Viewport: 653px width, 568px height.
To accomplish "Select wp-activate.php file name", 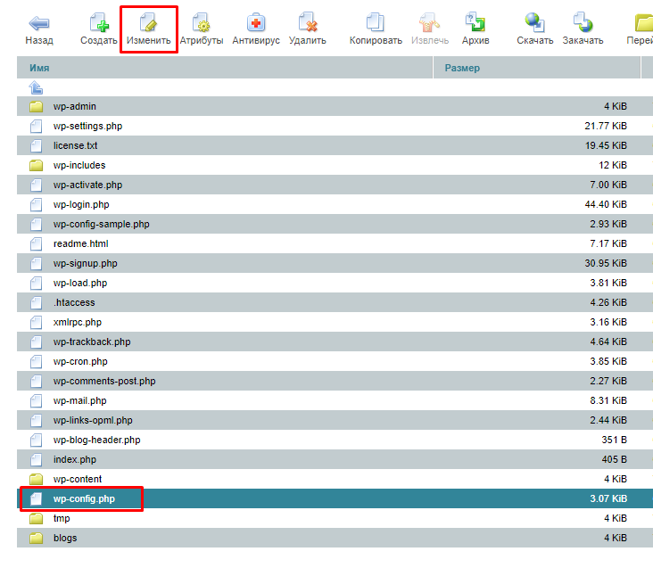I will coord(88,185).
